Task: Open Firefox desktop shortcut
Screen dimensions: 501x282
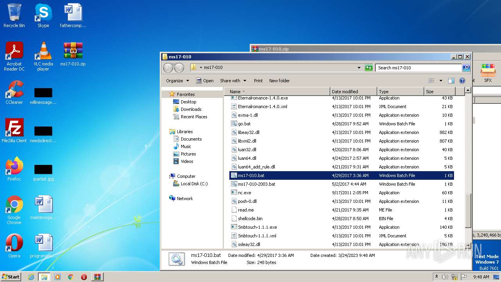Action: coord(14,169)
